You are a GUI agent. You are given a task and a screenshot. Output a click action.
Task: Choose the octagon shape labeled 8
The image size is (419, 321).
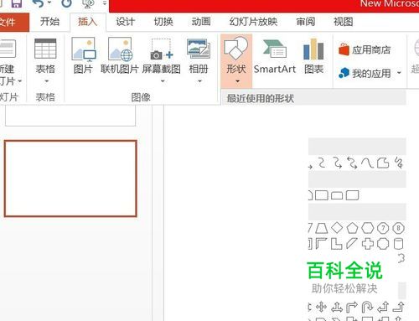point(398,228)
